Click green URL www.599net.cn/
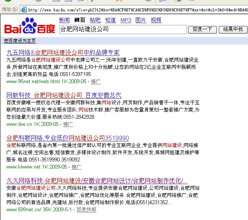Image resolution: width=248 pixels, height=220 pixels. [24, 209]
